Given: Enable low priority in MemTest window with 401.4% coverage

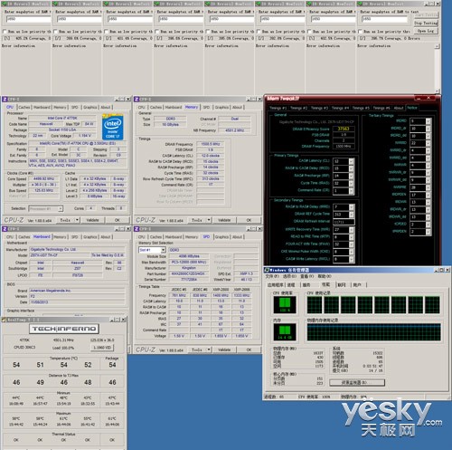Looking at the screenshot, I should [106, 31].
